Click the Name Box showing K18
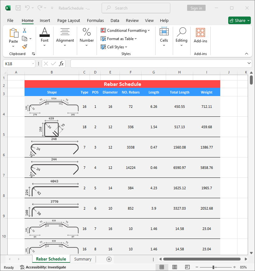 [x=19, y=64]
